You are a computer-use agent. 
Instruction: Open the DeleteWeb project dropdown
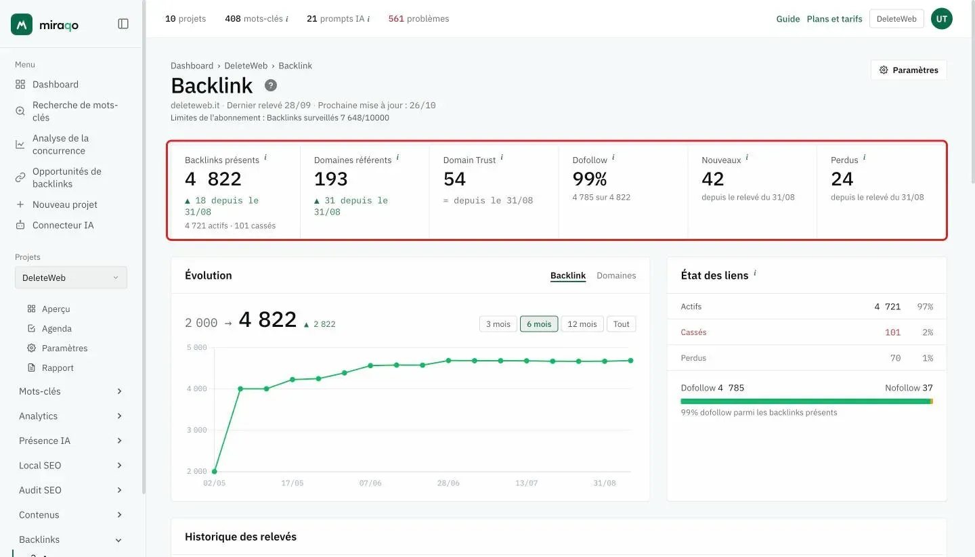pos(71,277)
